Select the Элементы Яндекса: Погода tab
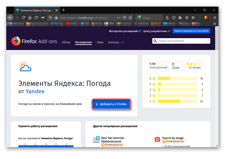 pyautogui.click(x=37, y=10)
